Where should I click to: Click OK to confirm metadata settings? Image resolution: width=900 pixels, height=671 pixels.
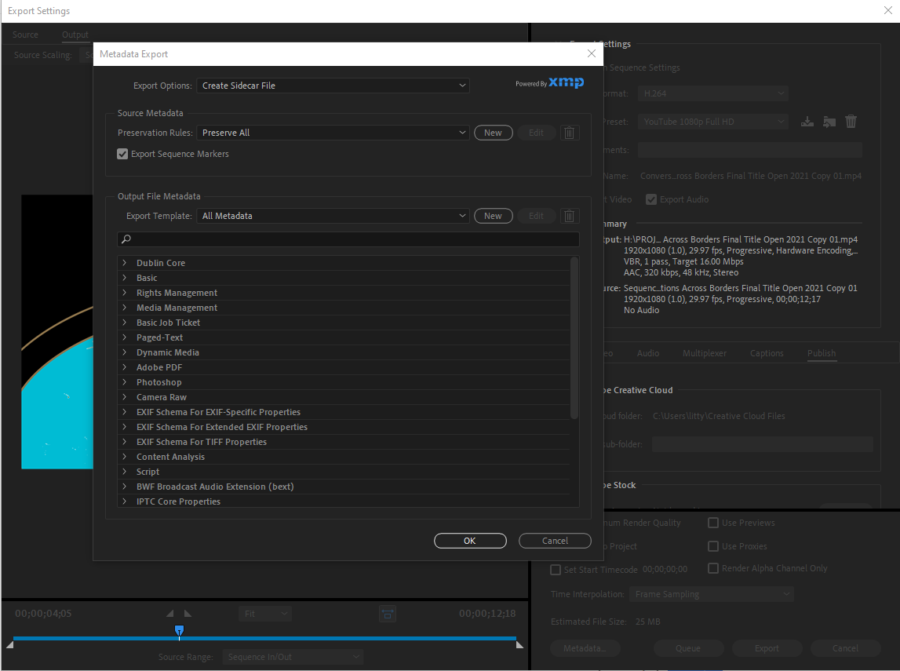(x=470, y=541)
